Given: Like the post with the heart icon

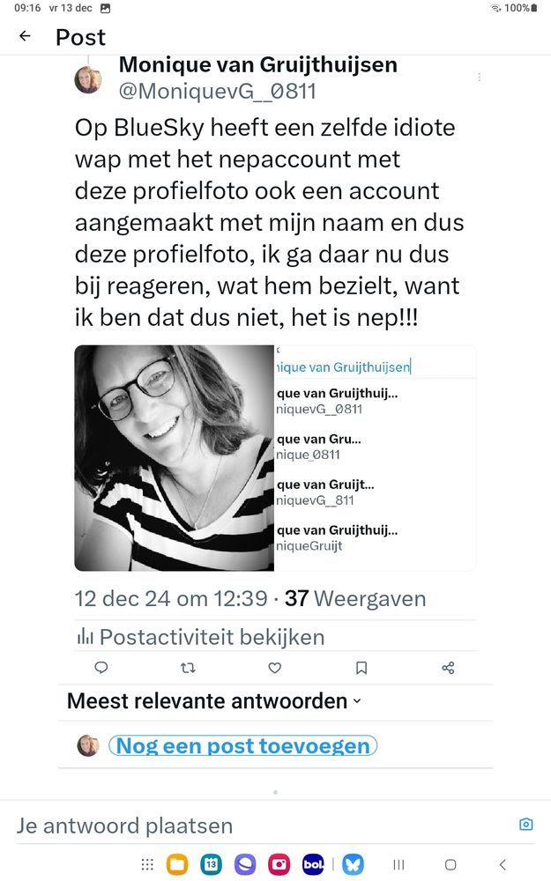Looking at the screenshot, I should [x=274, y=668].
